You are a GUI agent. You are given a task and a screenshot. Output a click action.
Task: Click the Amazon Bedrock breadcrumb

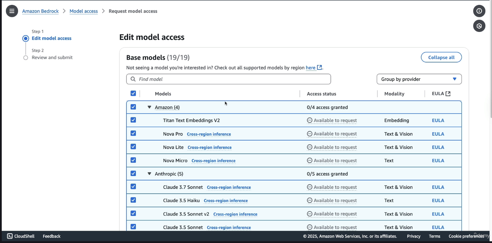tap(40, 11)
